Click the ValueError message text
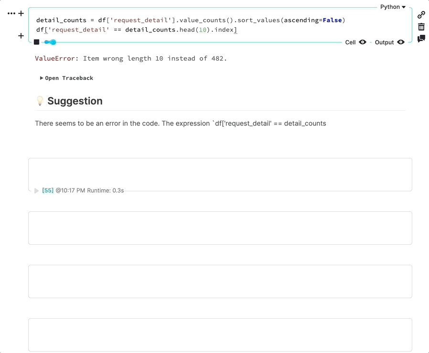429x353 pixels. [131, 59]
